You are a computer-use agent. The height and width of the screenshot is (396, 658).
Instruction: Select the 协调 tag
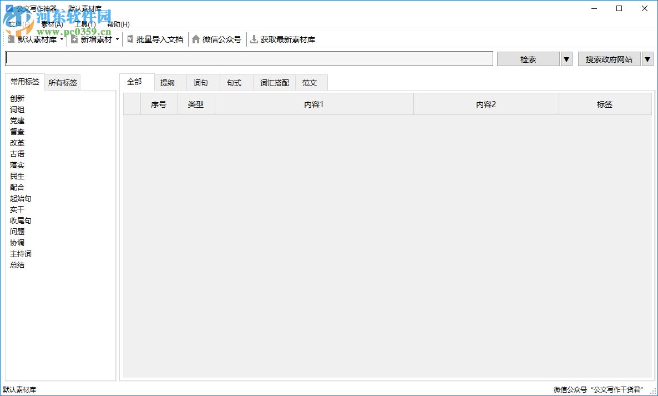pos(17,243)
